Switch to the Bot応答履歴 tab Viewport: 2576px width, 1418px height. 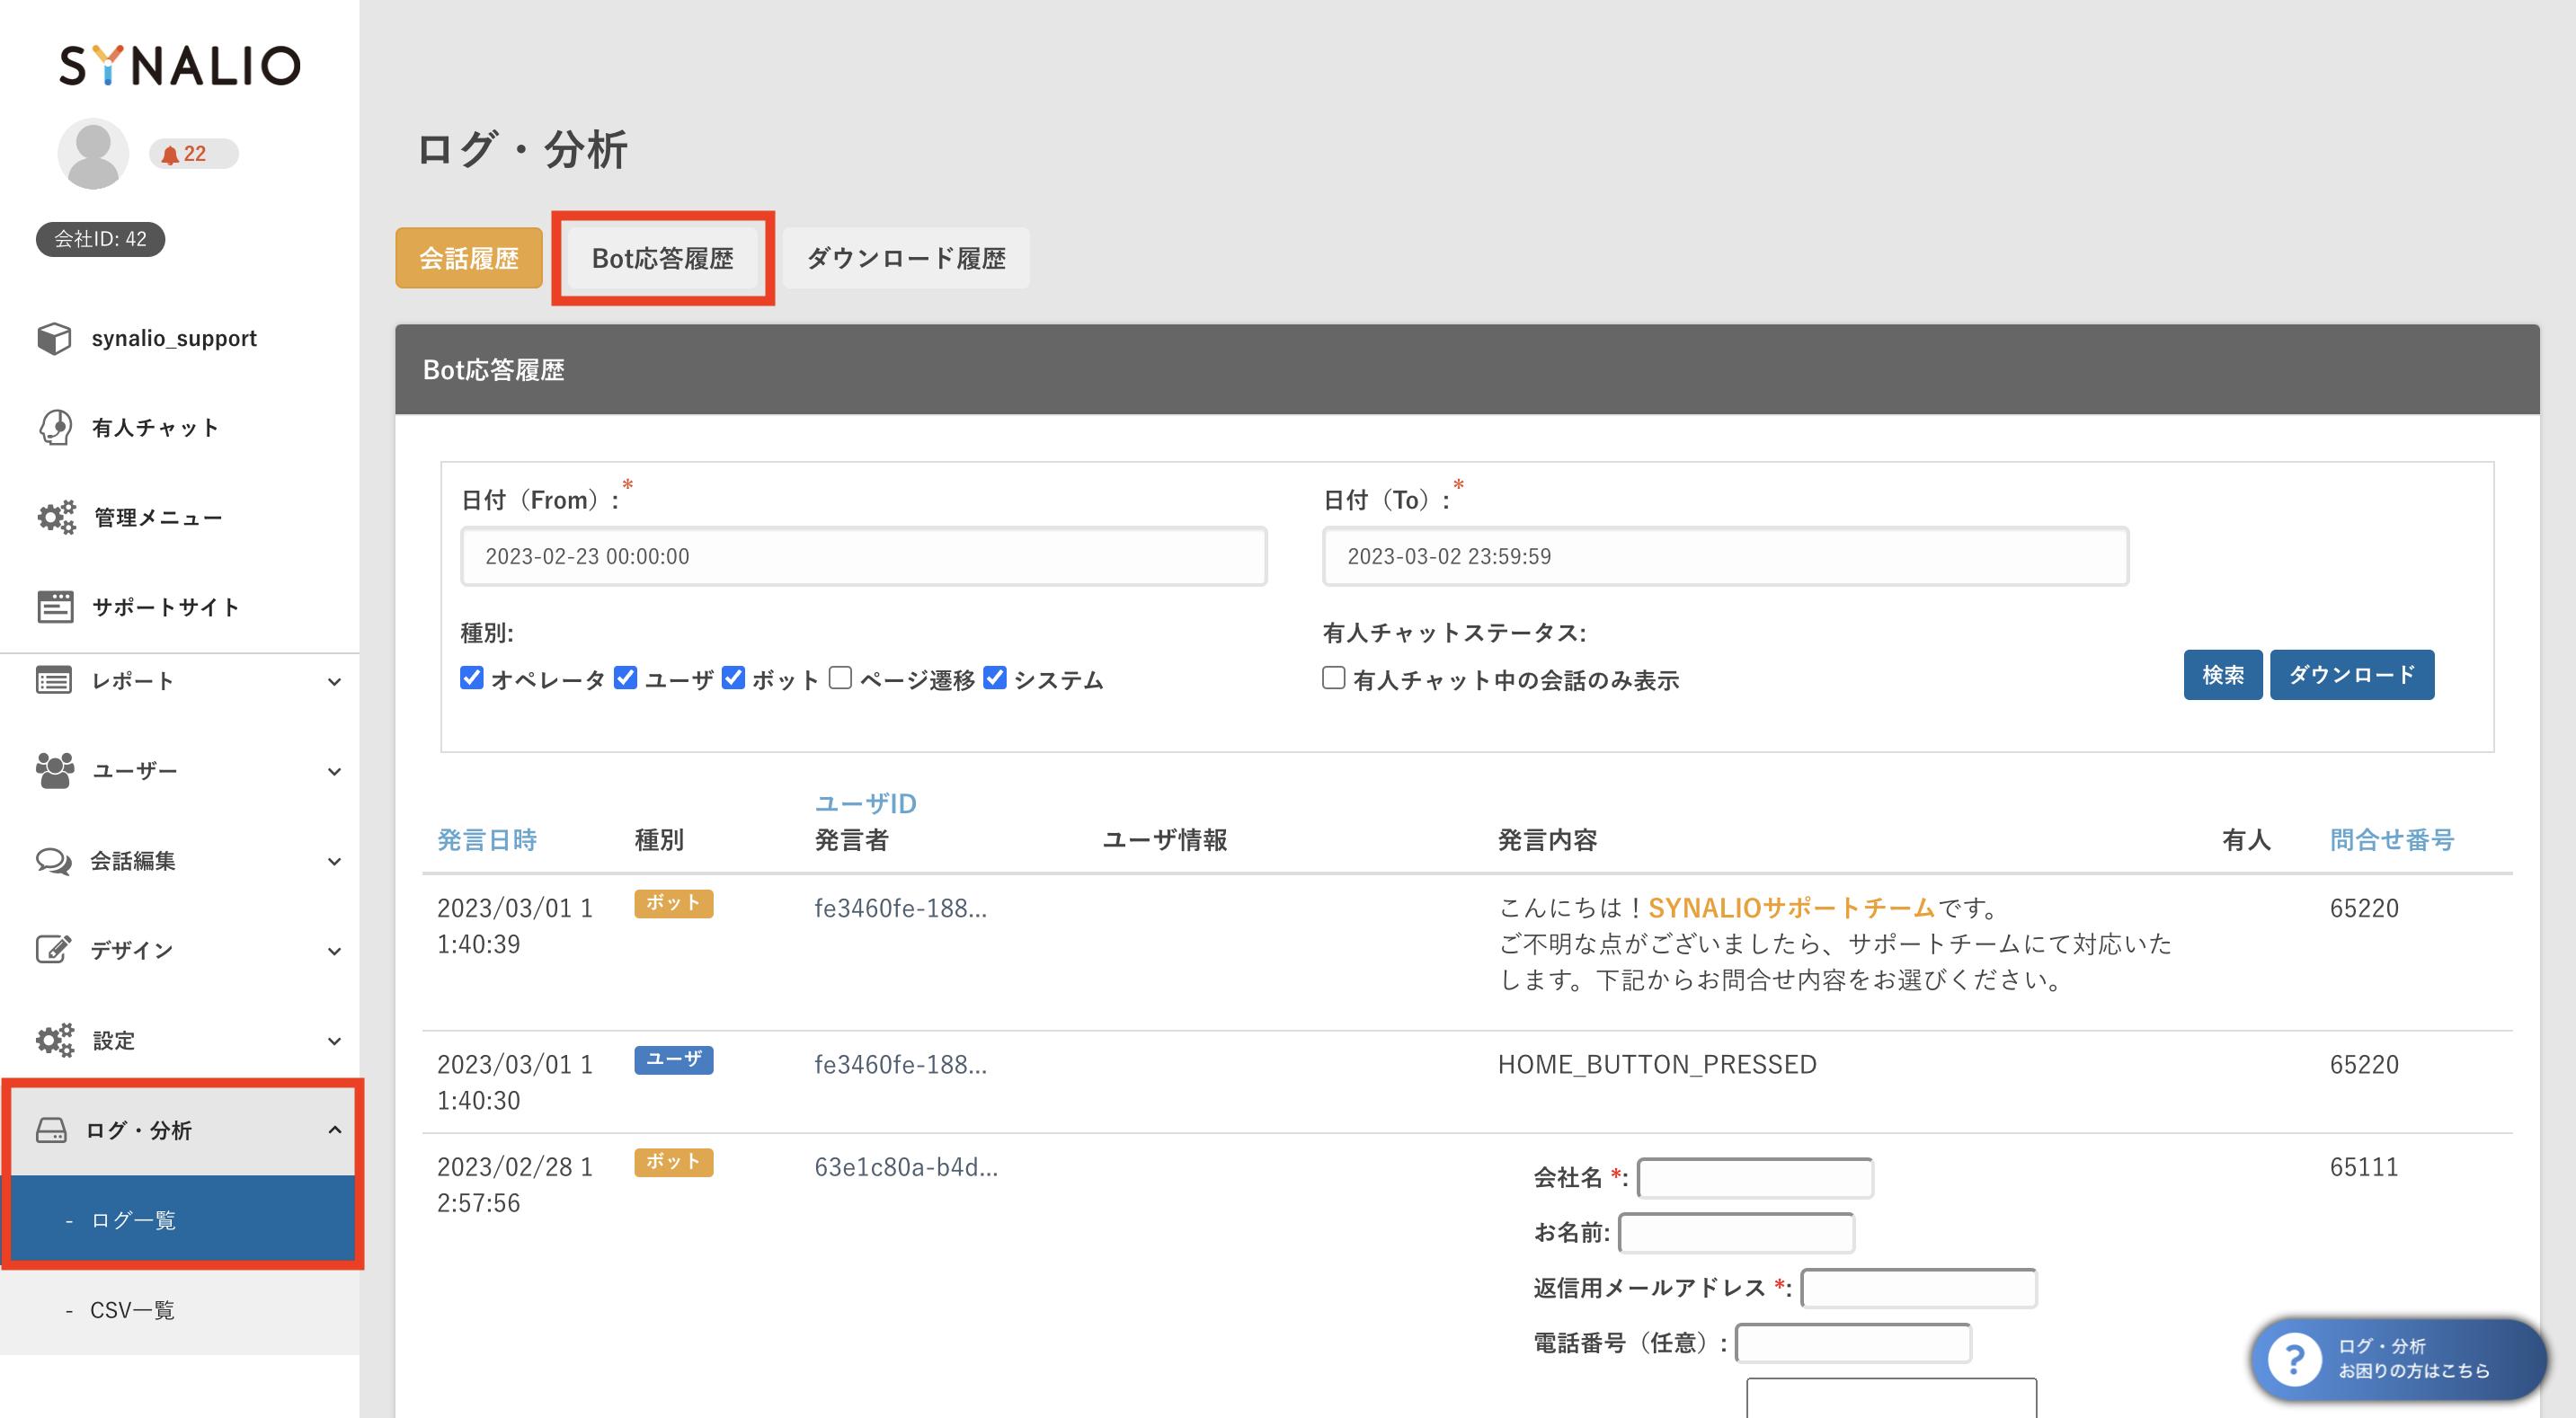click(x=663, y=258)
